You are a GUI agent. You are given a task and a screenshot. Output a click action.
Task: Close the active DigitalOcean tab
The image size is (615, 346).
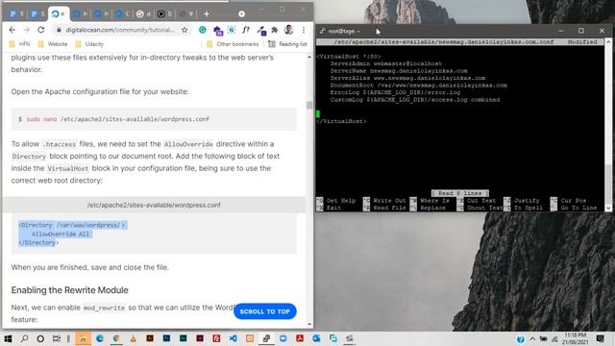pos(62,14)
